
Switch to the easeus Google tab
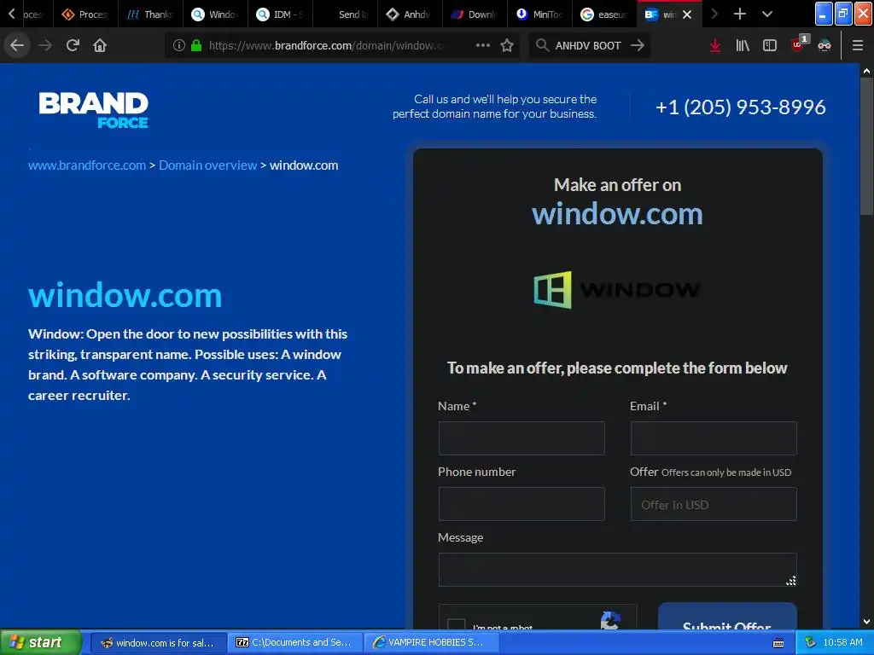pyautogui.click(x=605, y=14)
